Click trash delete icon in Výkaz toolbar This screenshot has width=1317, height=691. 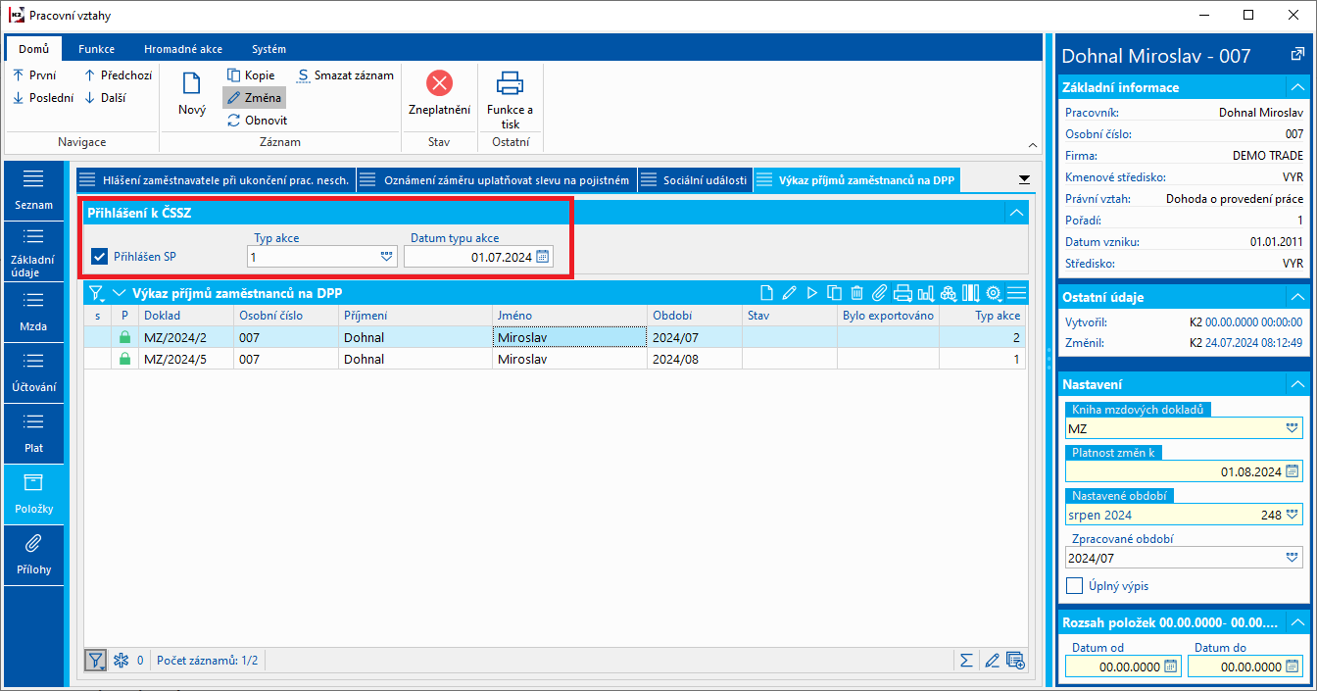pyautogui.click(x=856, y=293)
